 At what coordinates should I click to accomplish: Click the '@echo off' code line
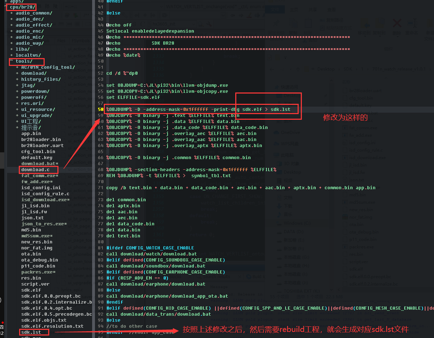click(119, 25)
